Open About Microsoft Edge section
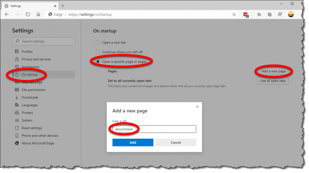The width and height of the screenshot is (309, 173). tap(38, 143)
